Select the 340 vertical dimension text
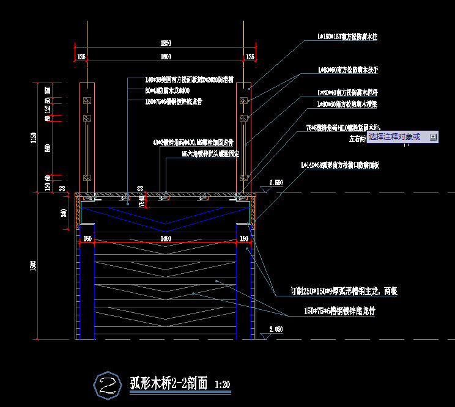455x407 pixels. [x=63, y=213]
